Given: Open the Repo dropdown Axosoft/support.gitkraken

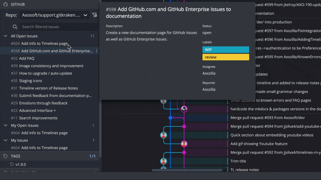Looking at the screenshot, I should click(x=55, y=15).
